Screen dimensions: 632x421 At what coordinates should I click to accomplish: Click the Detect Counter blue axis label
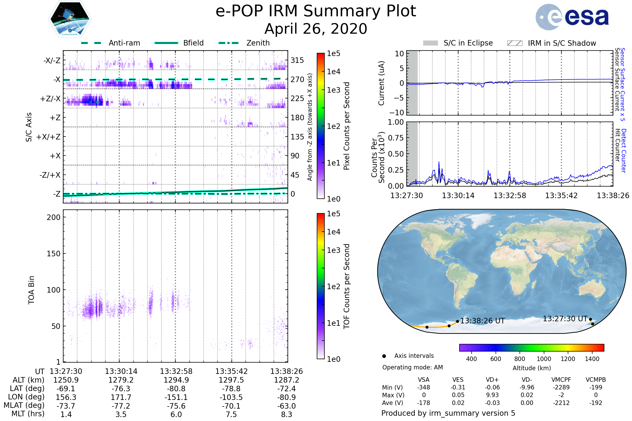point(624,151)
